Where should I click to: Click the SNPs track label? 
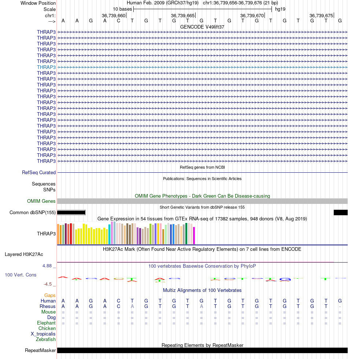pyautogui.click(x=49, y=190)
